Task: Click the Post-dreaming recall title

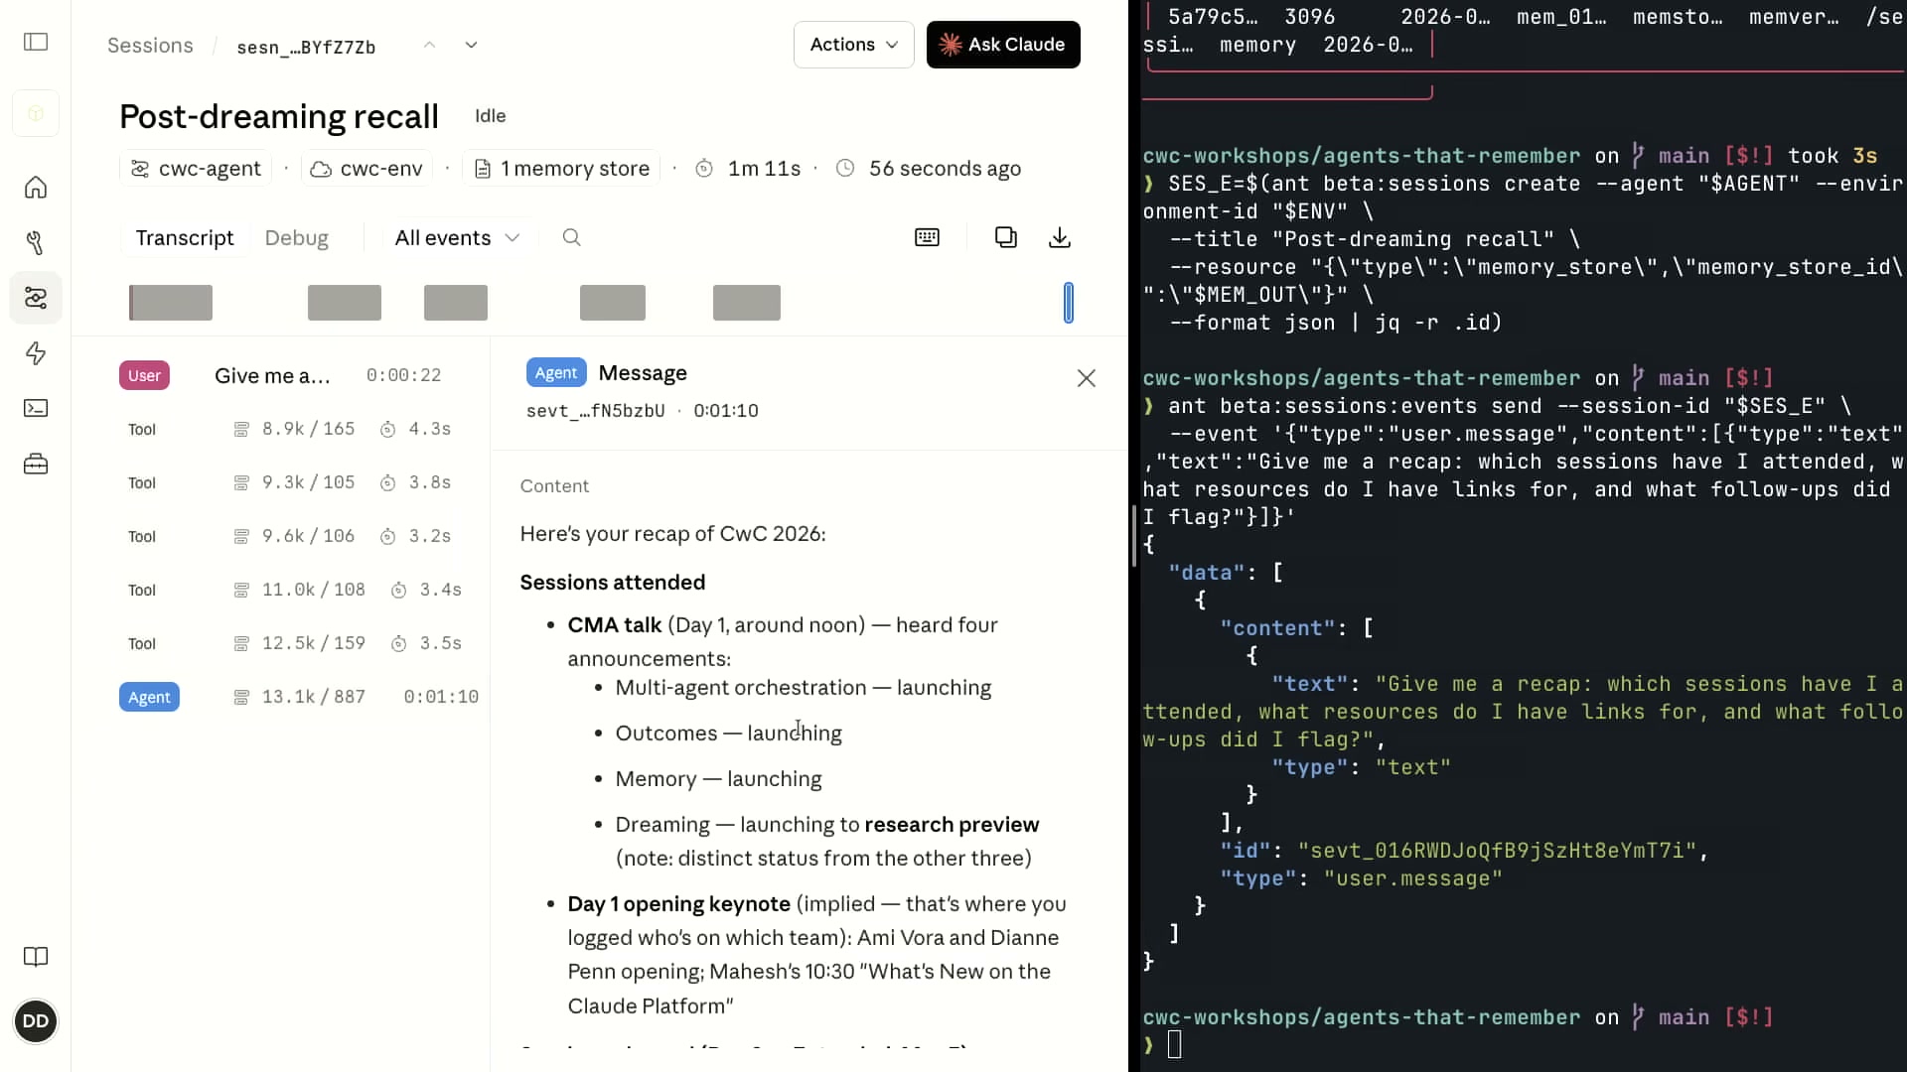Action: tap(279, 116)
